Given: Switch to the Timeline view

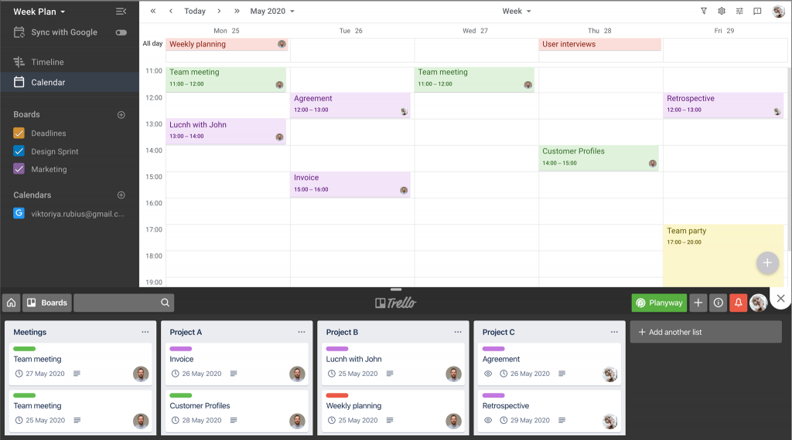Looking at the screenshot, I should pos(47,62).
